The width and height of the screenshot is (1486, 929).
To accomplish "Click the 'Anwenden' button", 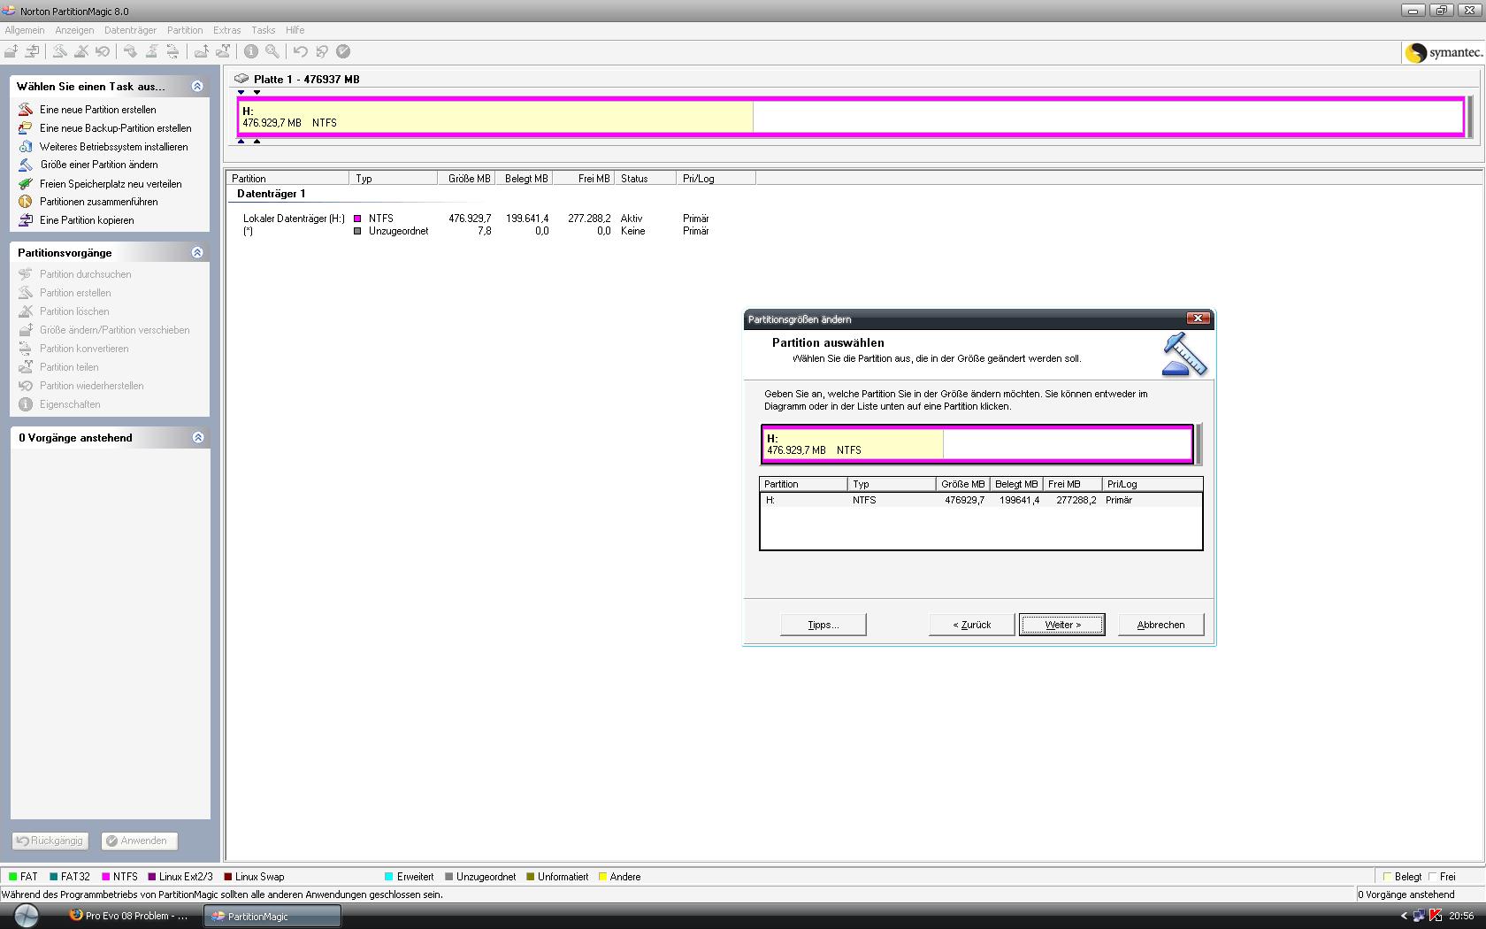I will (139, 841).
